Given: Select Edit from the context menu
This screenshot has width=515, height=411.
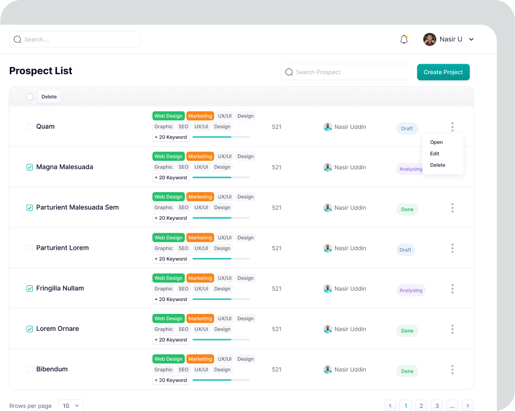Looking at the screenshot, I should [x=435, y=154].
